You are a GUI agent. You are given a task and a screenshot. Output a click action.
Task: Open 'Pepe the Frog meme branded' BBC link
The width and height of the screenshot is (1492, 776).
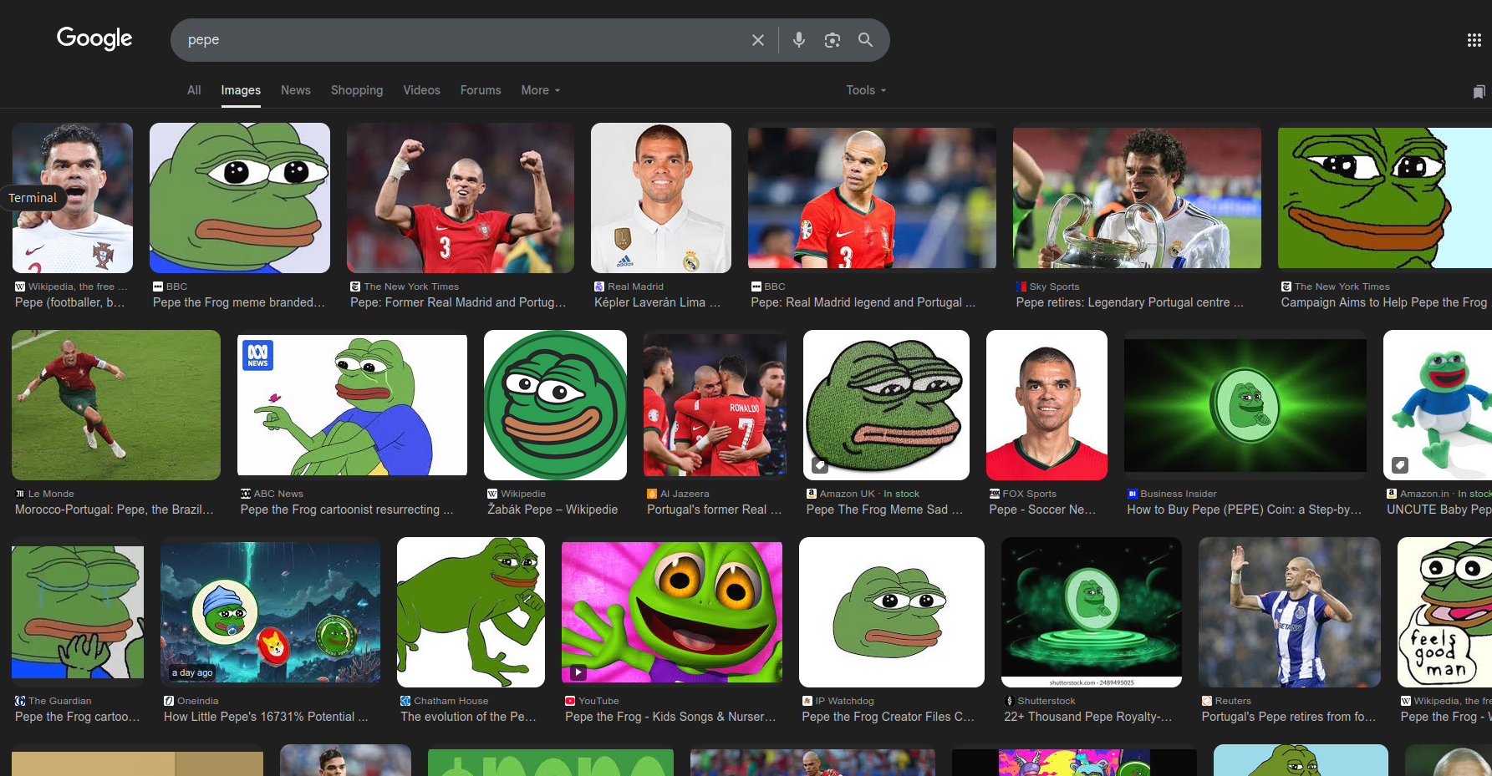coord(239,302)
